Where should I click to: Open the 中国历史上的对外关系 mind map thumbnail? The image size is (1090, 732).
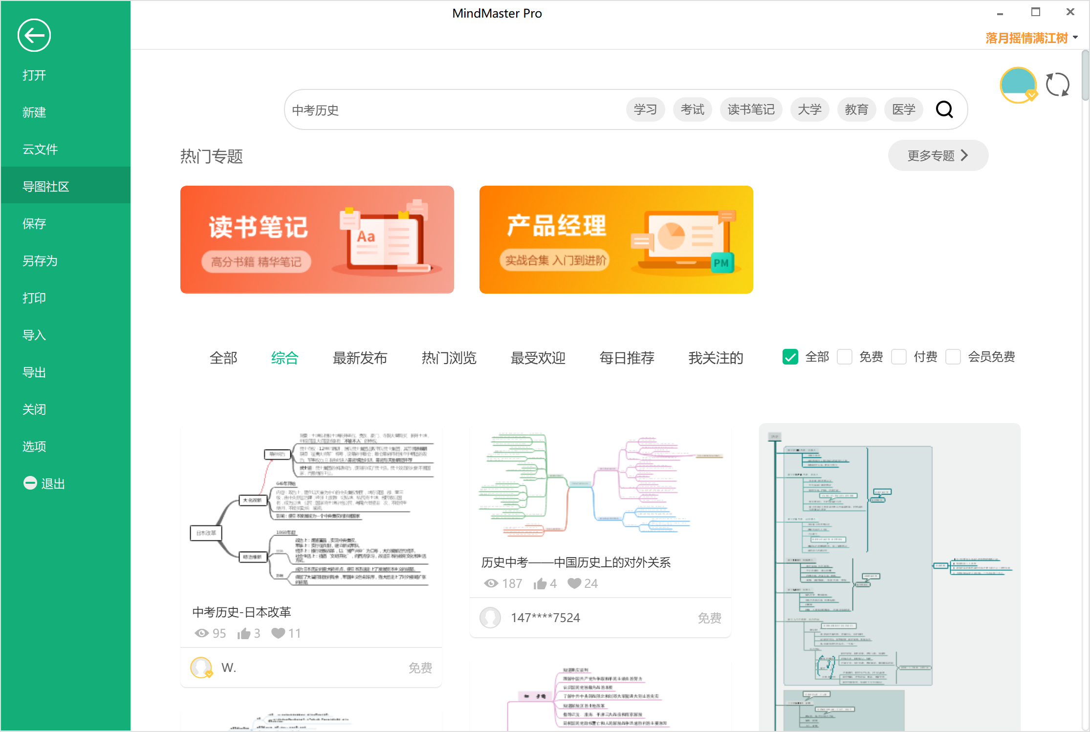pos(600,485)
